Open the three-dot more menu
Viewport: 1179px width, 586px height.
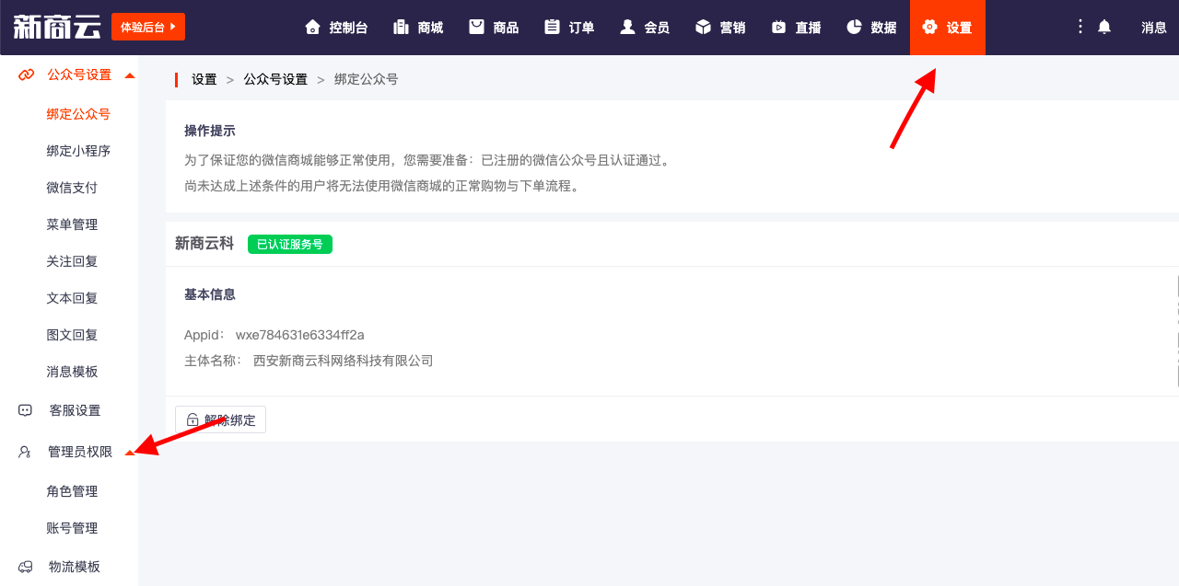coord(1080,27)
